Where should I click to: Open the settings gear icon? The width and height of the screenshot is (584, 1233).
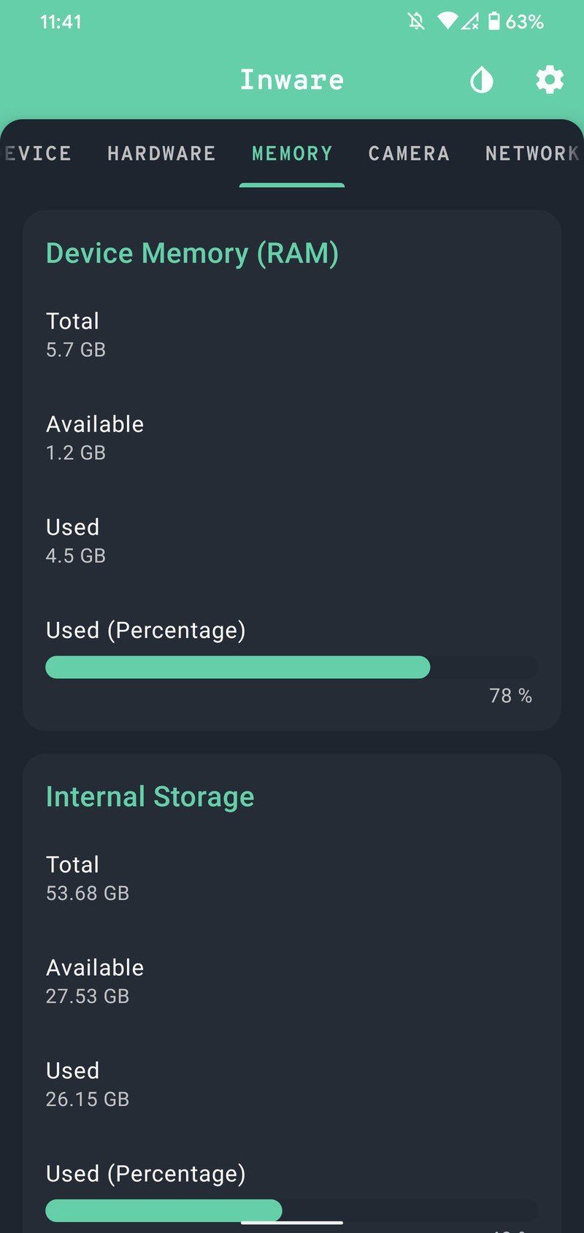(550, 80)
